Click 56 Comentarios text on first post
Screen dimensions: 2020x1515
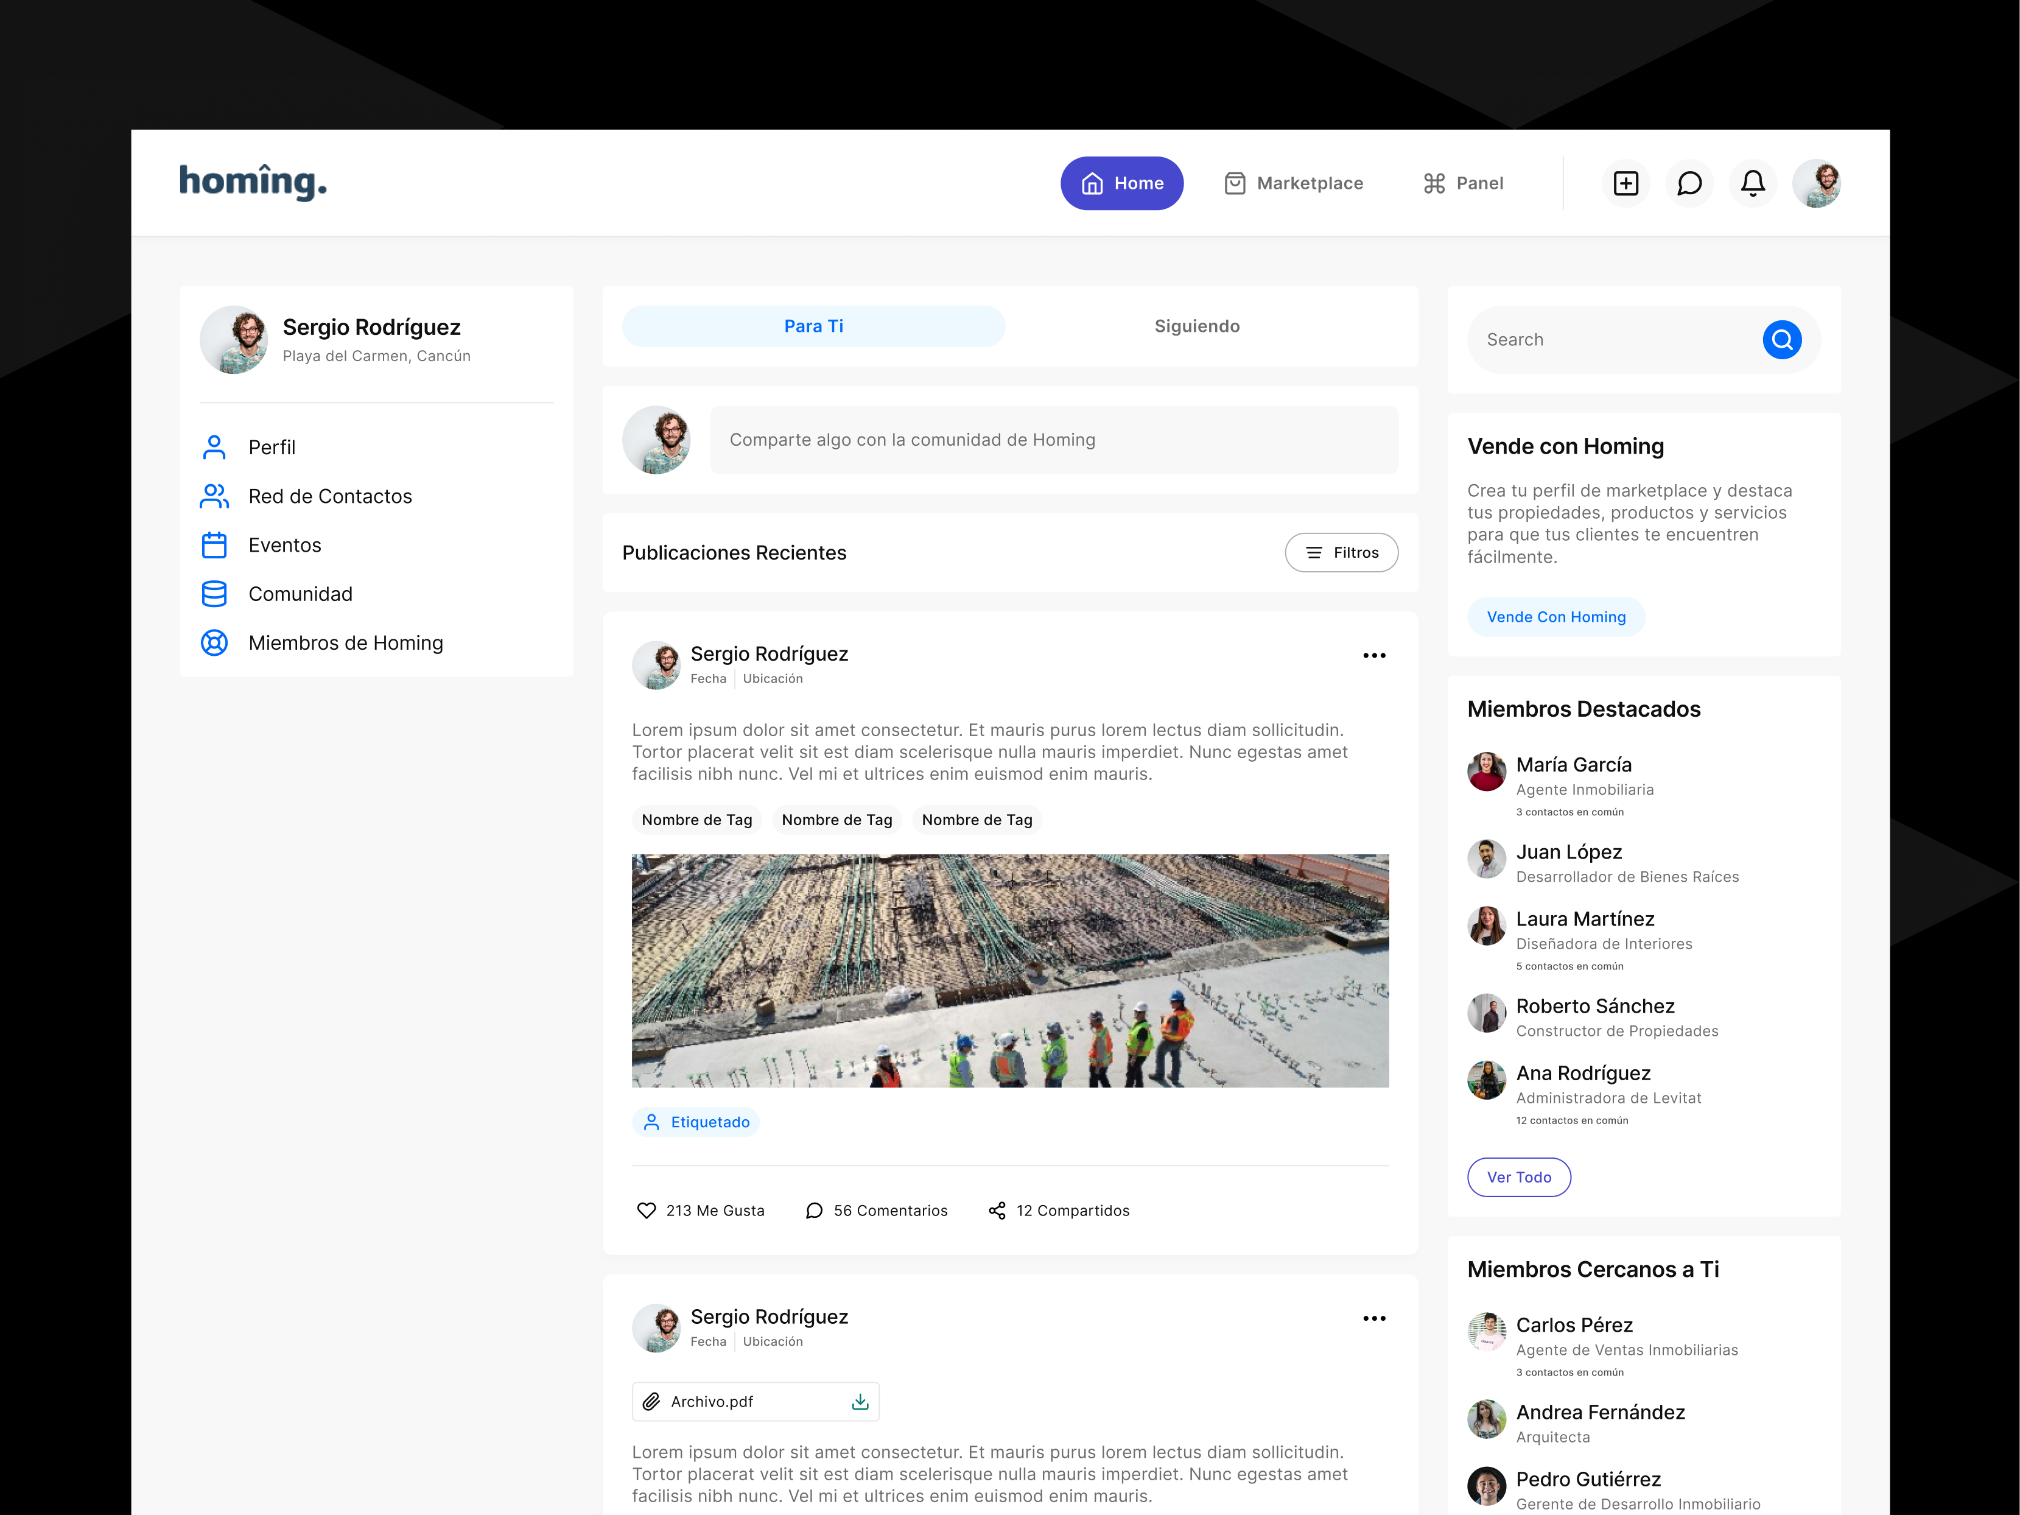click(x=890, y=1211)
